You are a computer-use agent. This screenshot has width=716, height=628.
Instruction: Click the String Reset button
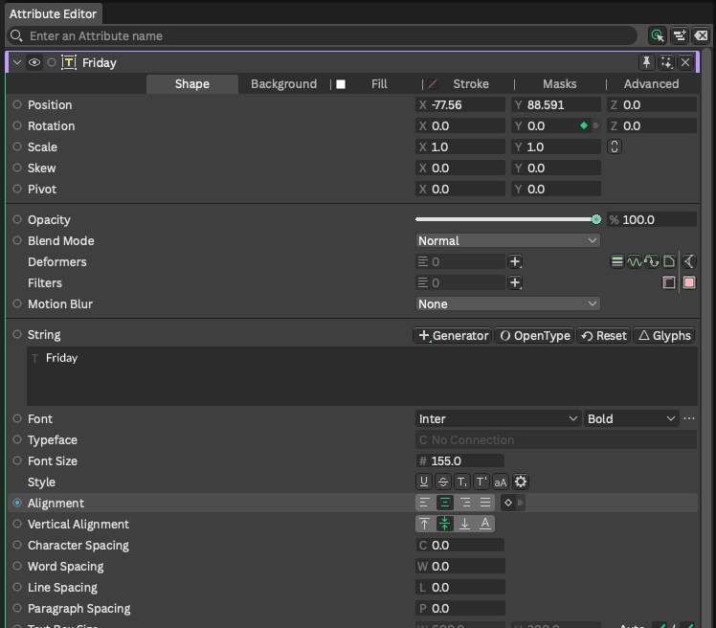[604, 336]
